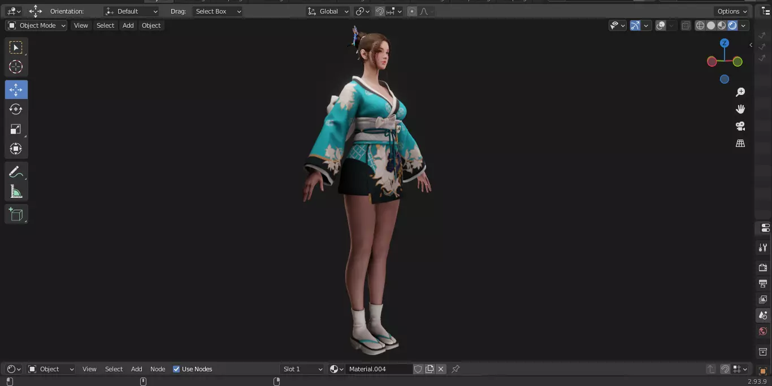Click the red X axis gizmo handle
Image resolution: width=772 pixels, height=386 pixels.
click(712, 62)
